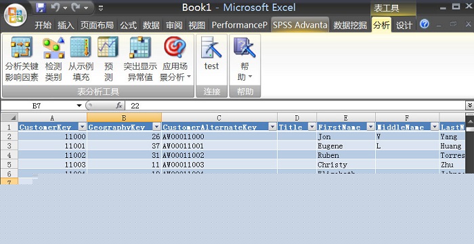Open the FirstName filter dropdown
Image resolution: width=474 pixels, height=244 pixels.
click(x=370, y=127)
